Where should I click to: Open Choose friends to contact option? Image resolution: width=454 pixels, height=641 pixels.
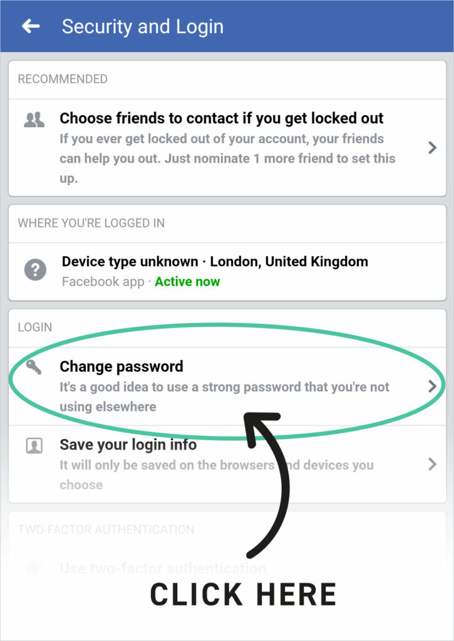pos(227,148)
